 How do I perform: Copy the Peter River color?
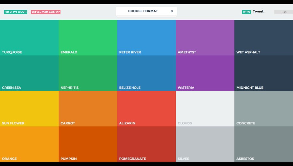click(x=146, y=38)
